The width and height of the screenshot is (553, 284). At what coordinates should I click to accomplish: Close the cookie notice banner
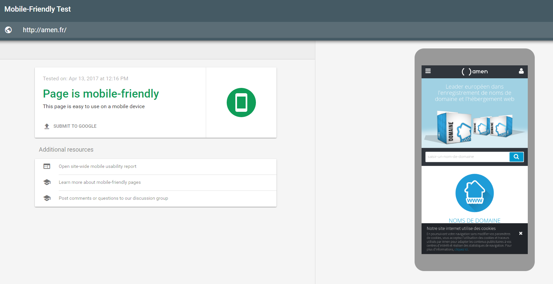[x=521, y=233]
